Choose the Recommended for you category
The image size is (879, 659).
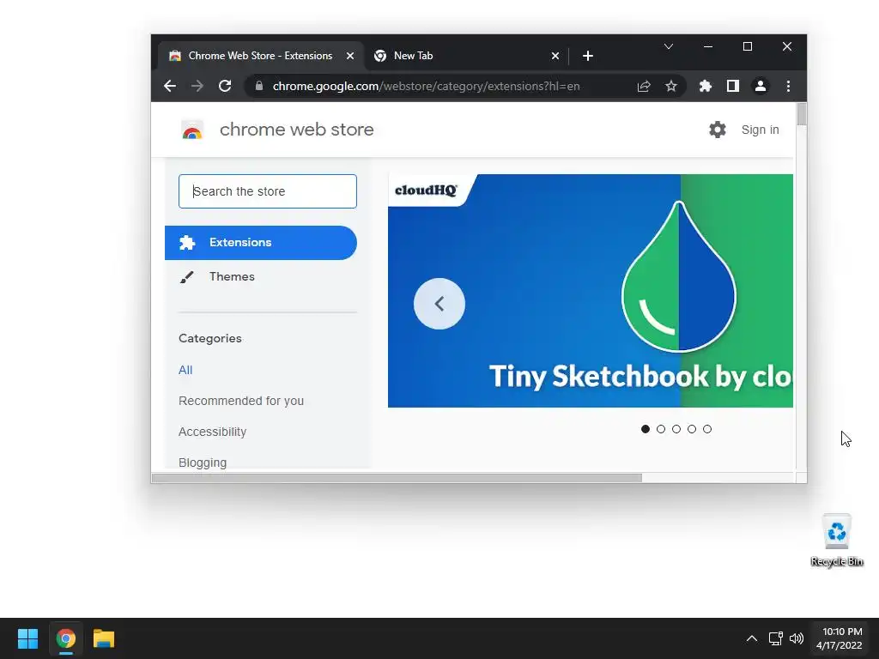241,401
